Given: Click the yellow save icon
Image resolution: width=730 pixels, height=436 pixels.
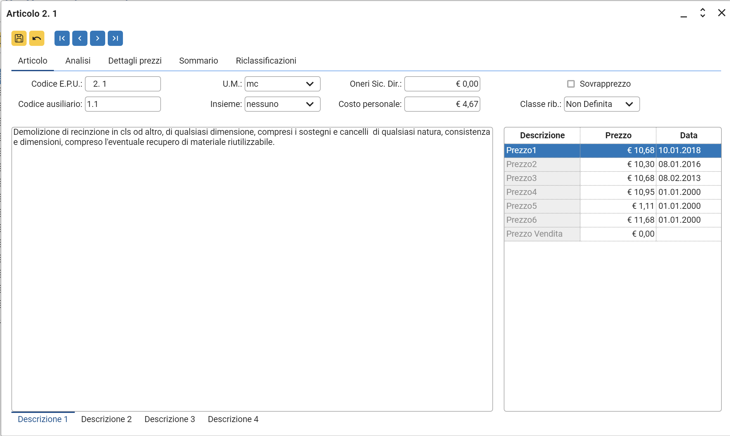Looking at the screenshot, I should (x=19, y=38).
